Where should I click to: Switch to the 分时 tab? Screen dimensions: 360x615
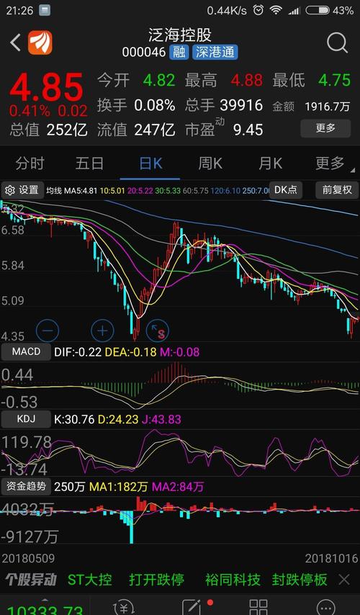pyautogui.click(x=30, y=163)
